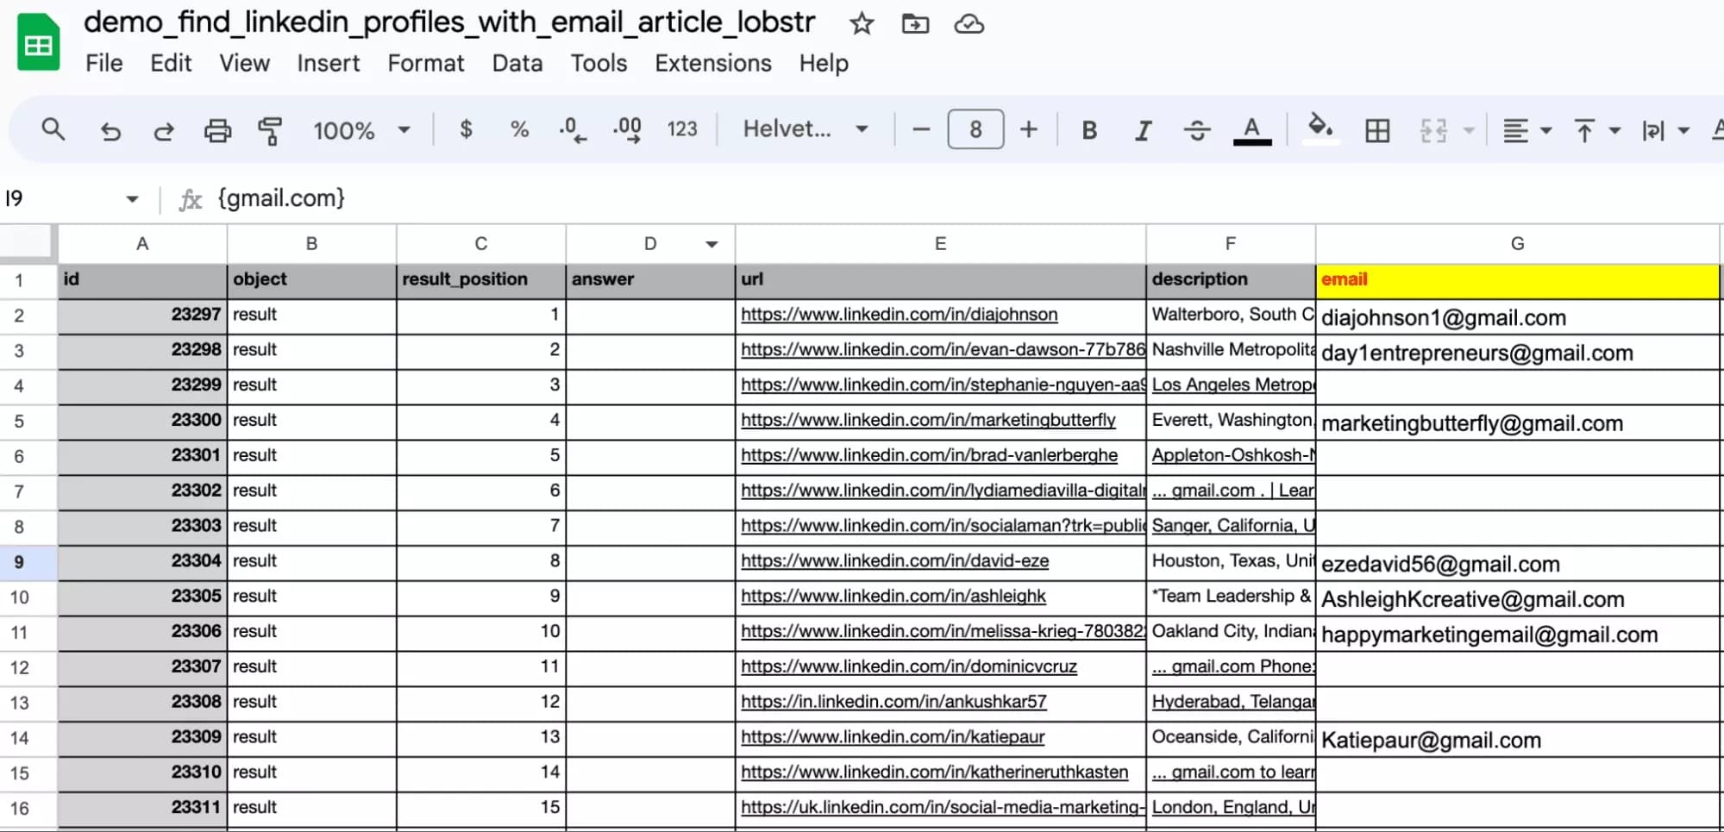Image resolution: width=1724 pixels, height=832 pixels.
Task: Click the percent format icon
Action: 518,129
